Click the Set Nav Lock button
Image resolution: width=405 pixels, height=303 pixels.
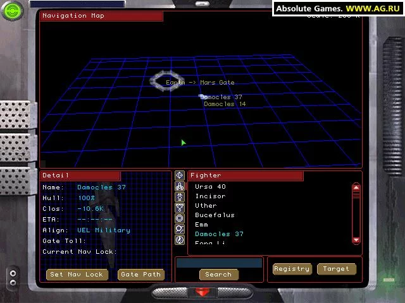pos(77,275)
